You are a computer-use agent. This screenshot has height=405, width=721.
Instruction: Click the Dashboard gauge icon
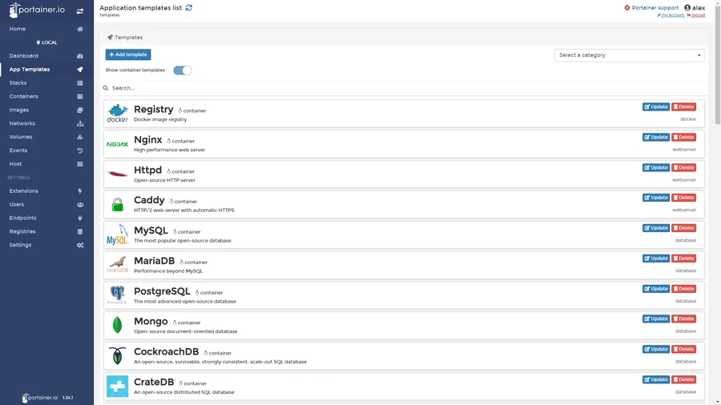point(80,56)
